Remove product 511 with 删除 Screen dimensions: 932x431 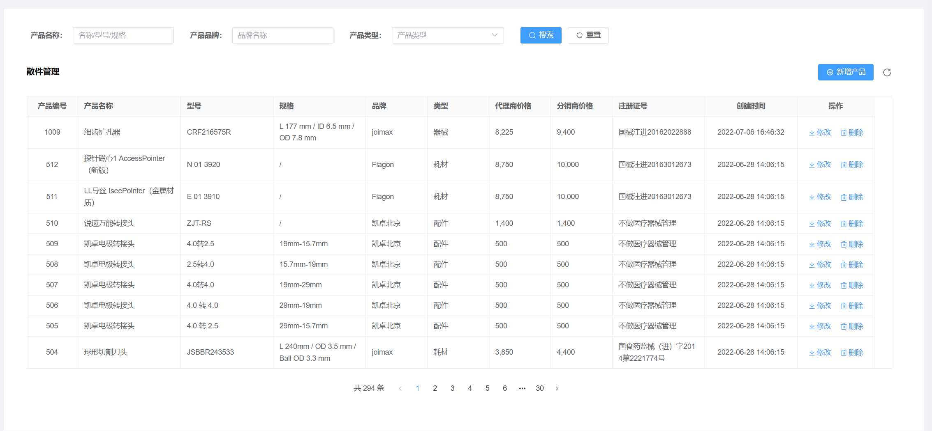[x=852, y=197]
